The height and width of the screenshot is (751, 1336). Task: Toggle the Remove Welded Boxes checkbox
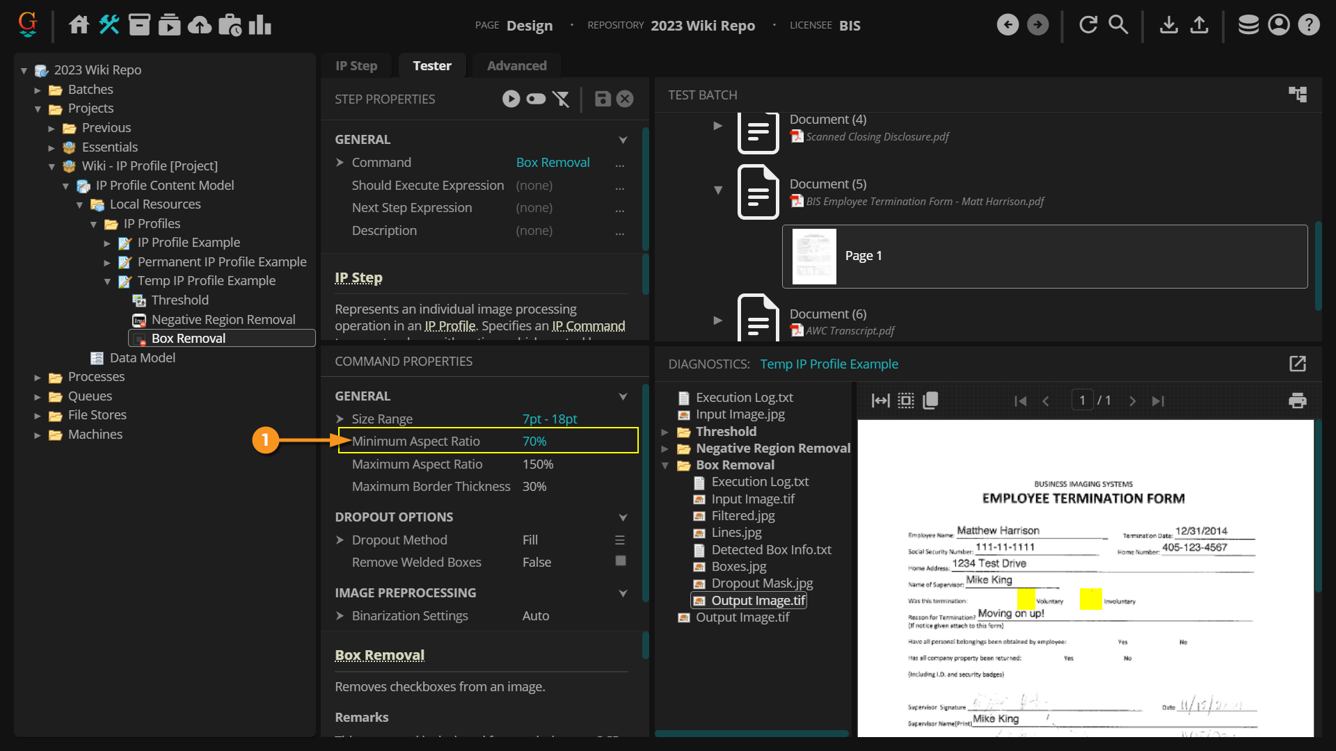(x=621, y=561)
